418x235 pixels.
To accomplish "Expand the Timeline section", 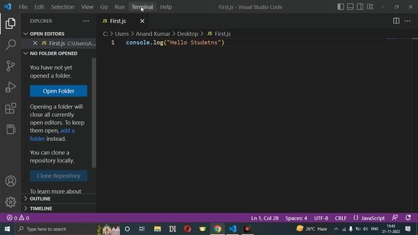I will 25,208.
